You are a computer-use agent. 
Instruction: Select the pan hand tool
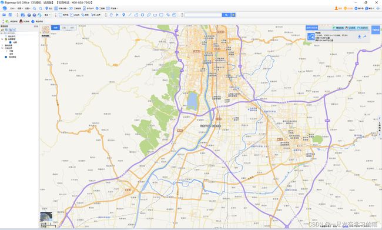(111, 15)
